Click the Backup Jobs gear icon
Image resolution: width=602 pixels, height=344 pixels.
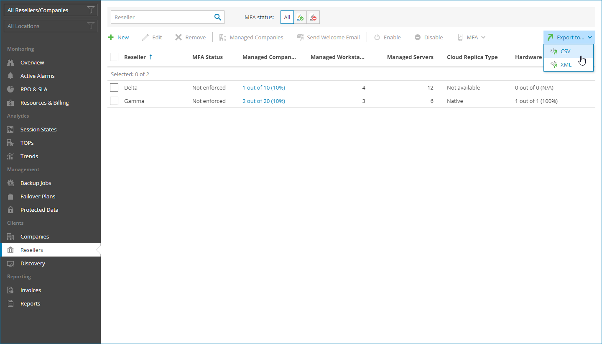(11, 183)
